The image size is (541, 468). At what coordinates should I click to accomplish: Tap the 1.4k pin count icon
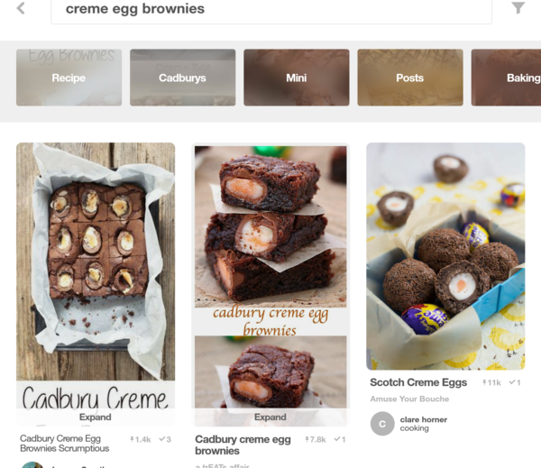point(132,439)
